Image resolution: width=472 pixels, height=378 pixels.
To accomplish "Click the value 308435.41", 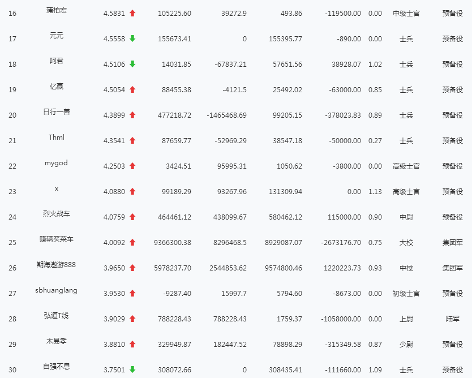I will click(285, 370).
